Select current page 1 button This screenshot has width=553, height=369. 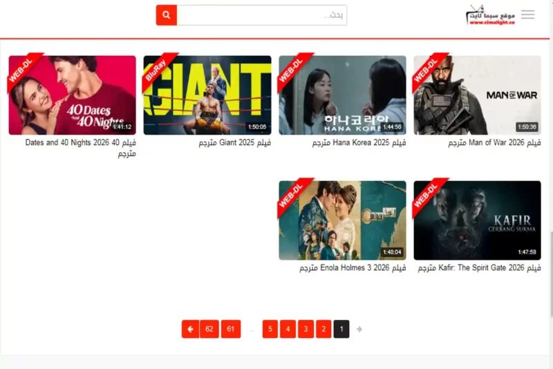tap(341, 329)
